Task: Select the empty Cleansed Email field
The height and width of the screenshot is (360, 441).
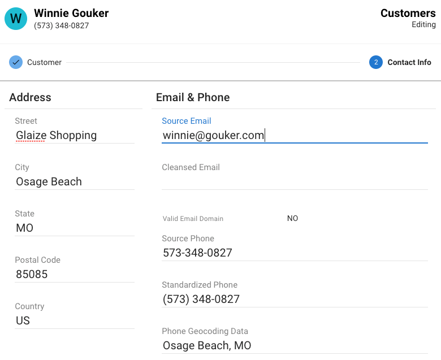Action: tap(295, 182)
